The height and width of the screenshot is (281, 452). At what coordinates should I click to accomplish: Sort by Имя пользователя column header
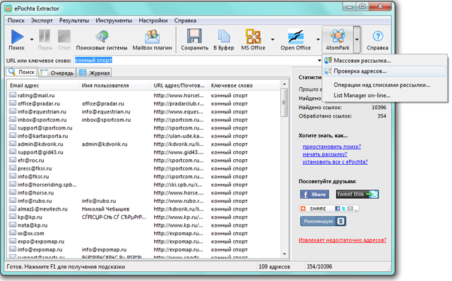[x=114, y=85]
